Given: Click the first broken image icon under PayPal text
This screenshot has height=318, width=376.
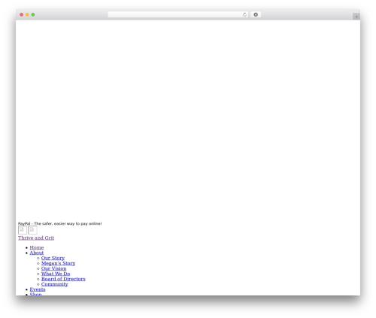Looking at the screenshot, I should 23,230.
